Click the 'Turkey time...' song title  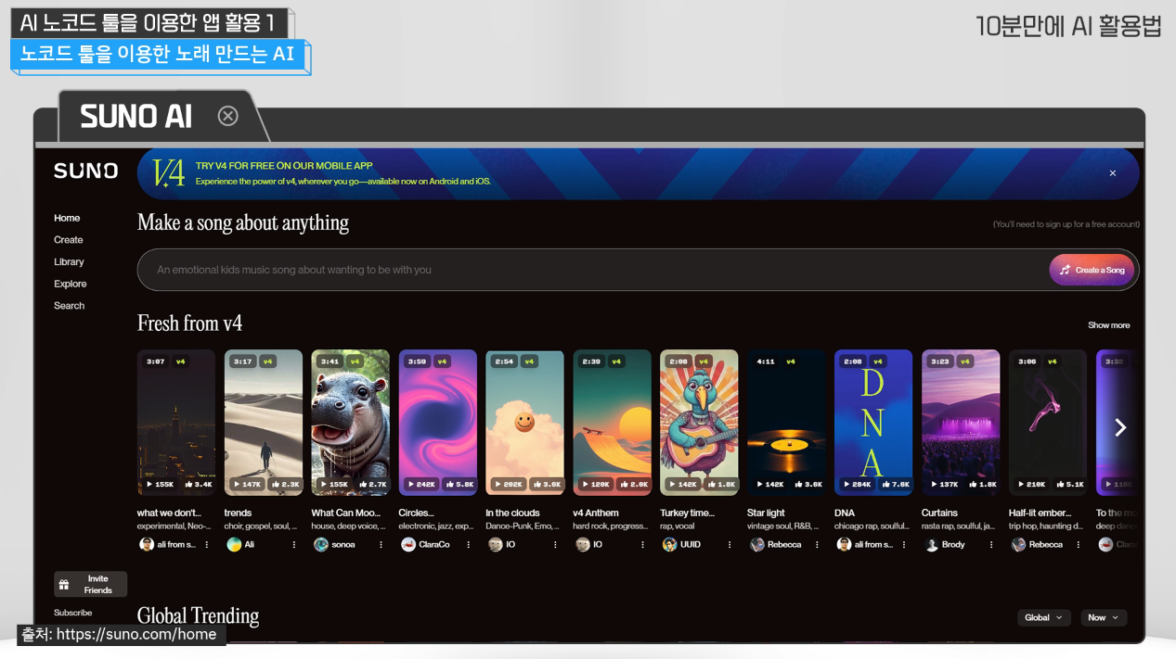pyautogui.click(x=688, y=513)
